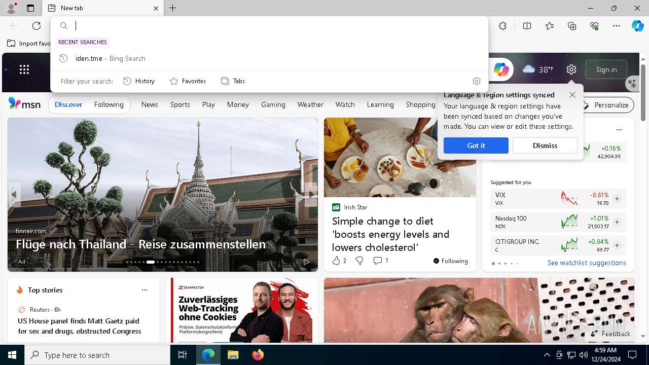This screenshot has height=365, width=649.
Task: Open the 38°F weather widget
Action: coord(538,69)
